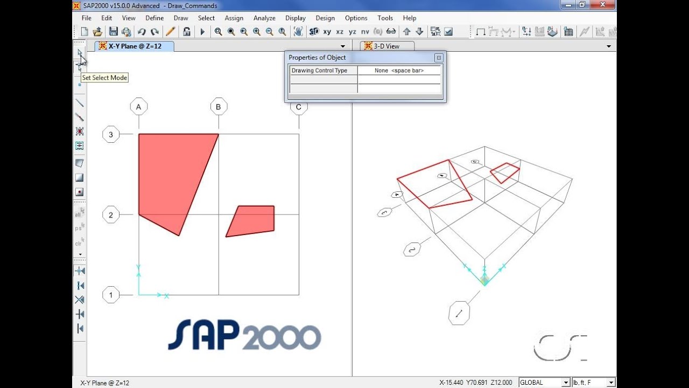Activate the Pan hand tool
This screenshot has height=388, width=689.
[x=298, y=32]
